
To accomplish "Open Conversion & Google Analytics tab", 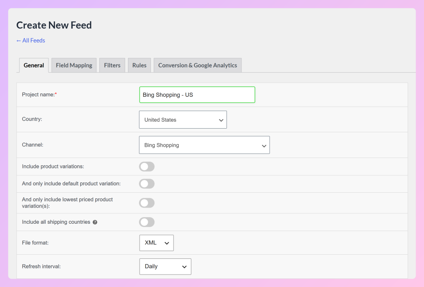I will pyautogui.click(x=198, y=65).
